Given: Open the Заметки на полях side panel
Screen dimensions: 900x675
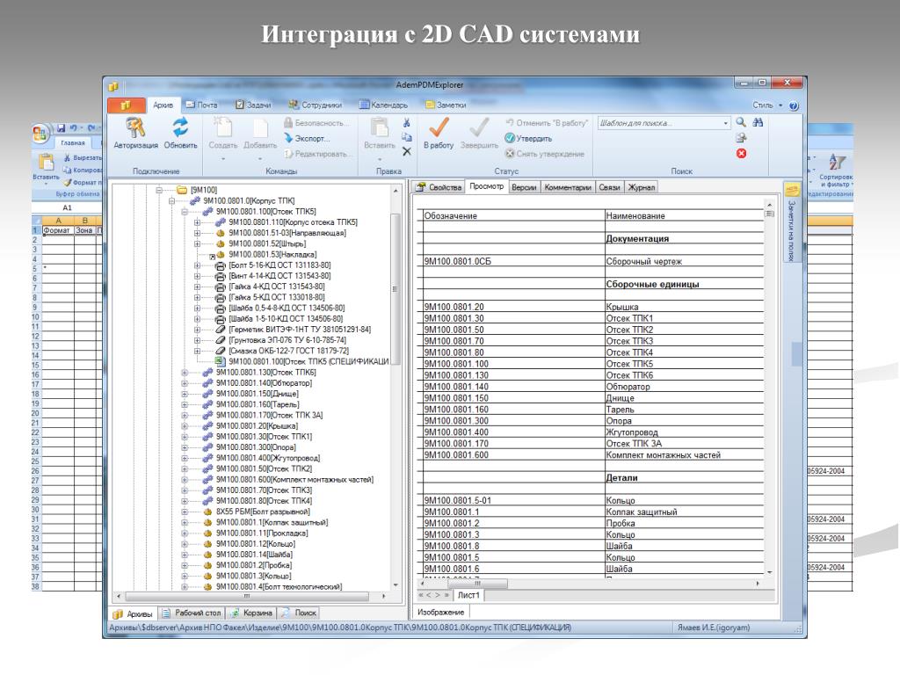Looking at the screenshot, I should (x=792, y=223).
